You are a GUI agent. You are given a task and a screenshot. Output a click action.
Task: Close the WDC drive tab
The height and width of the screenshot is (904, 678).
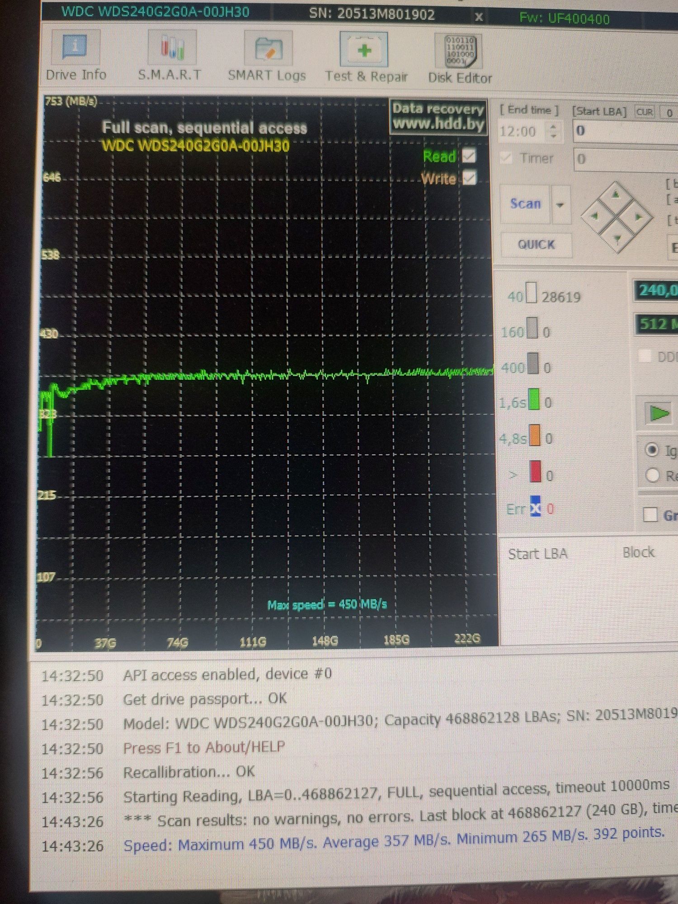tap(479, 17)
